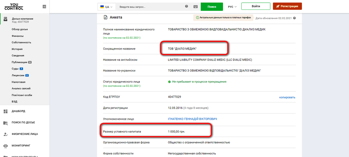Select Финансы in sidebar
The image size is (349, 157).
[x=18, y=36]
